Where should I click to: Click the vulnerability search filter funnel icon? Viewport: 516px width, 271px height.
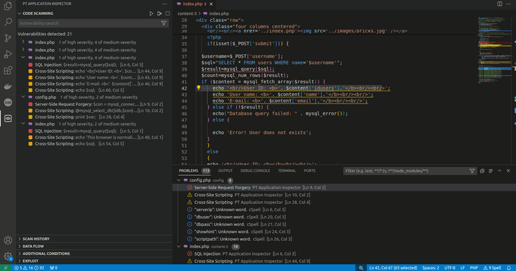(164, 23)
